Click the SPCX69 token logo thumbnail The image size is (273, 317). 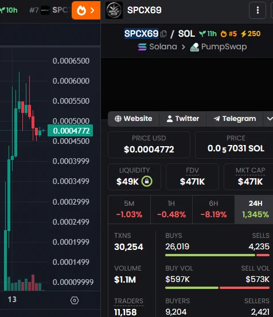click(x=114, y=10)
